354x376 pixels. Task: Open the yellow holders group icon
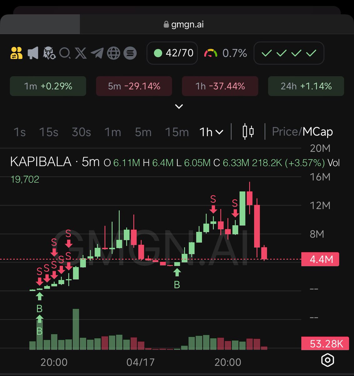pos(16,53)
